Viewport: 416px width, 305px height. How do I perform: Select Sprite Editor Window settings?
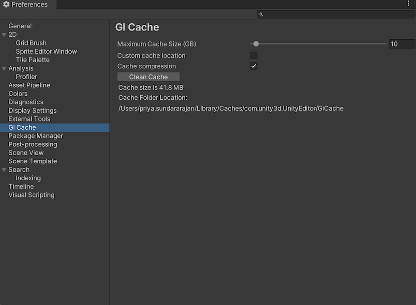[46, 51]
